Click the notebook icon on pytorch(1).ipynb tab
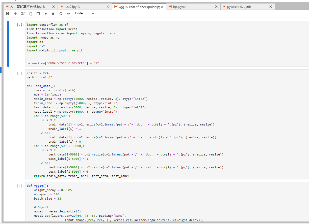Image resolution: width=309 pixels, height=224 pixels. [x=224, y=7]
